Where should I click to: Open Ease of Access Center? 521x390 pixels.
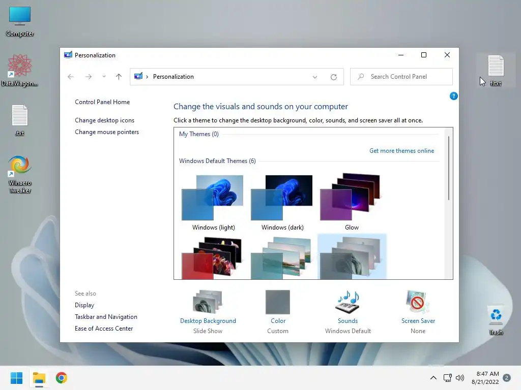pos(104,329)
